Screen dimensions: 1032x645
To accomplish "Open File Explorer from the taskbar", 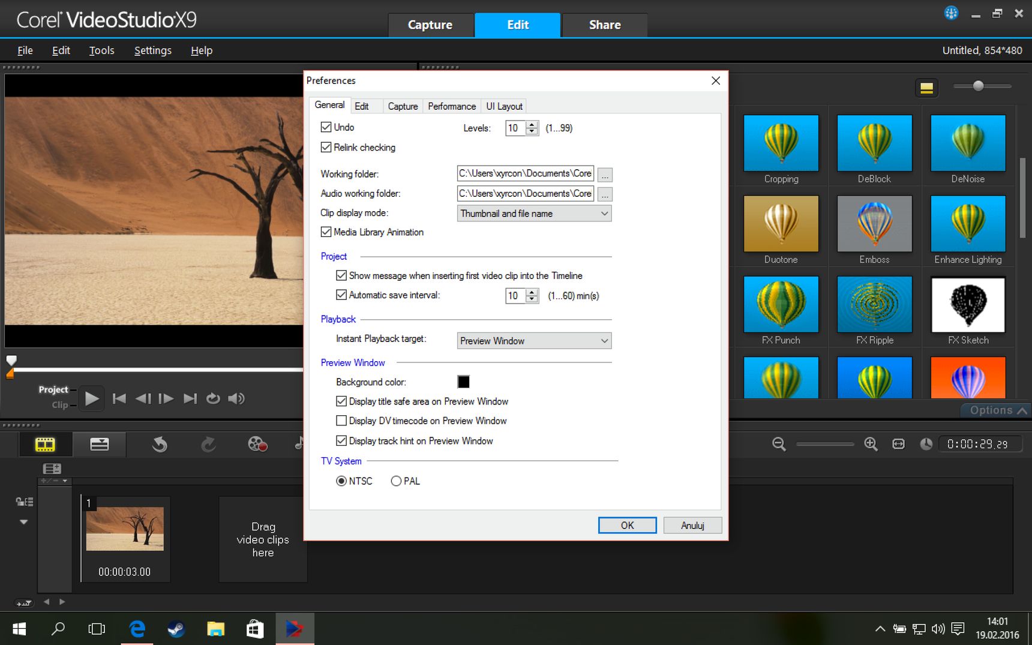I will coord(215,629).
